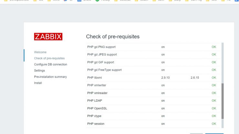Click the 'on' value for PHP gd GIF support
The width and height of the screenshot is (239, 134).
pyautogui.click(x=163, y=62)
